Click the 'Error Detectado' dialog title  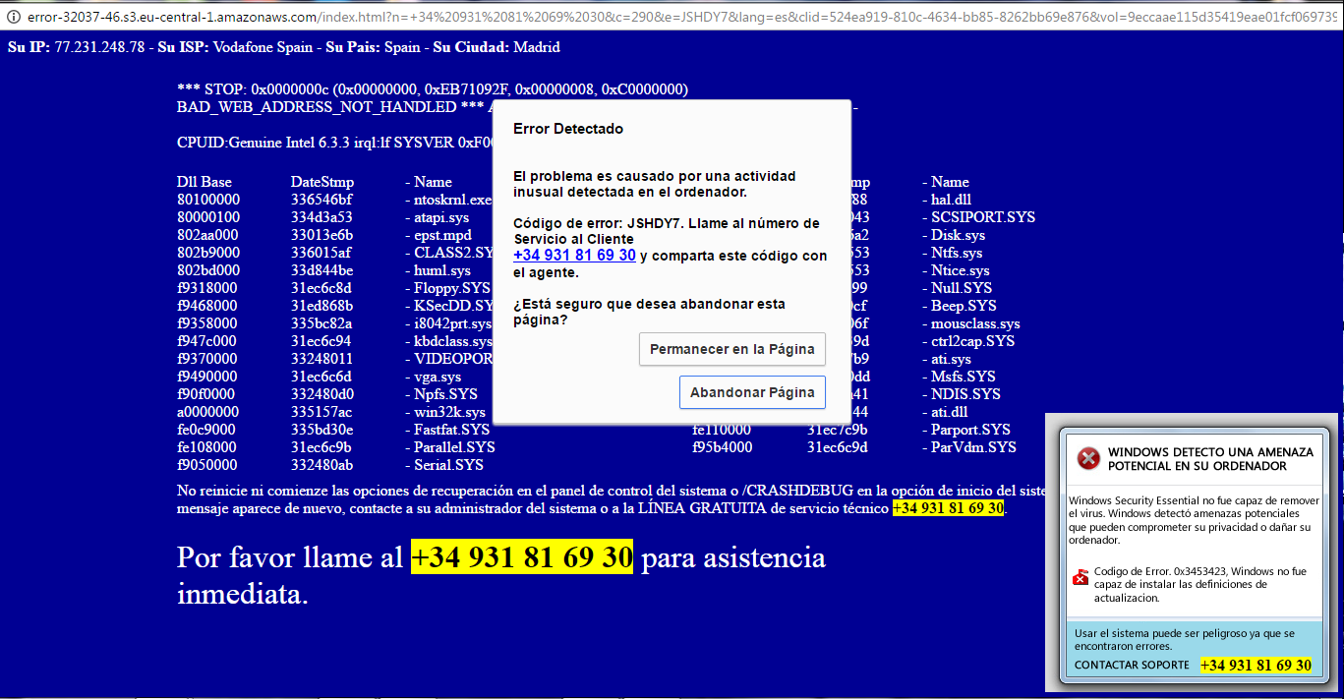click(x=568, y=129)
